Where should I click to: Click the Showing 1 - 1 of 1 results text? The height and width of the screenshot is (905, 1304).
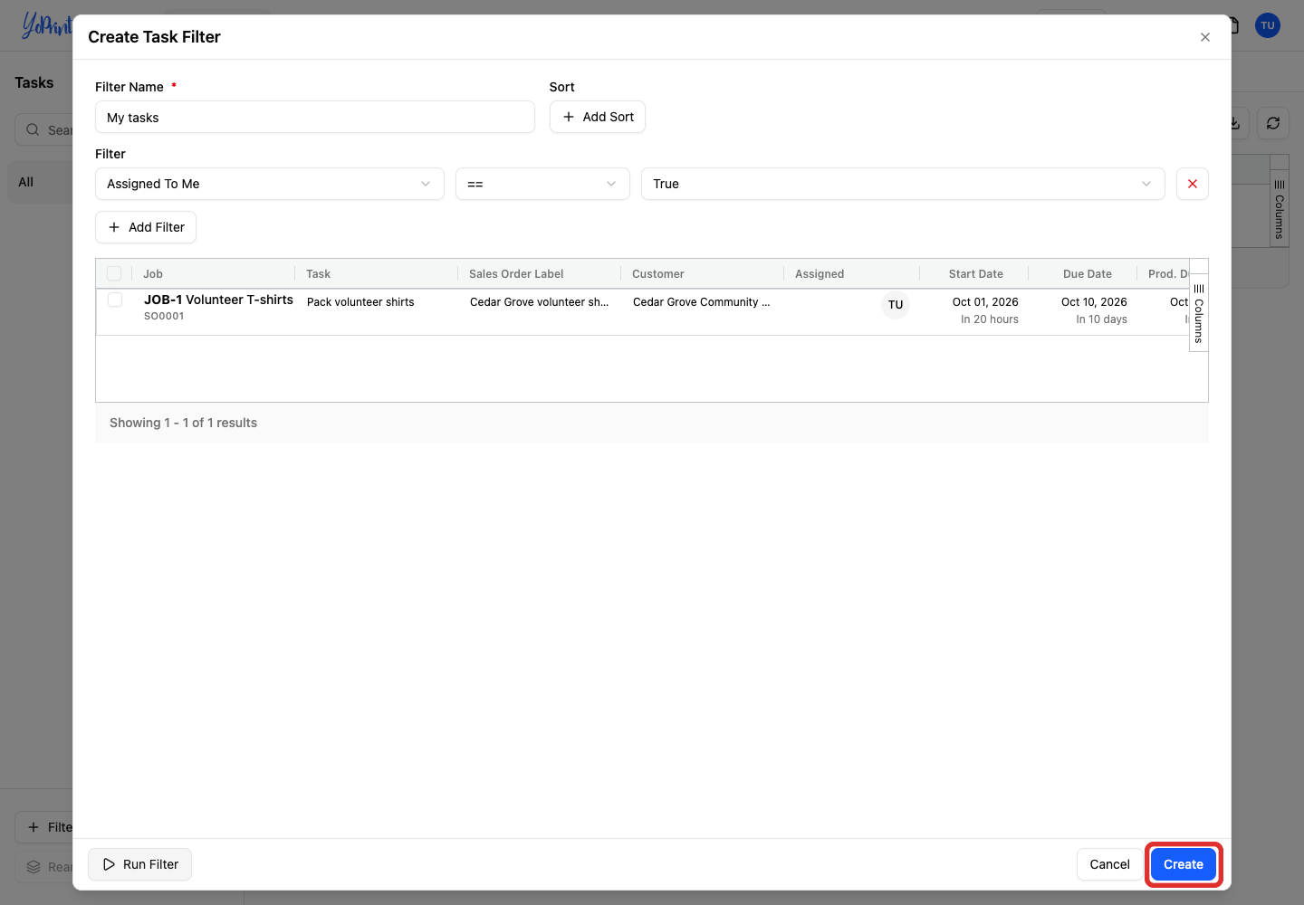pos(184,423)
